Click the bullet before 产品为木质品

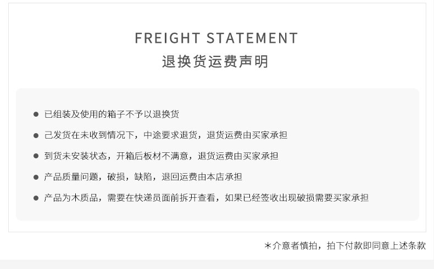[36, 198]
